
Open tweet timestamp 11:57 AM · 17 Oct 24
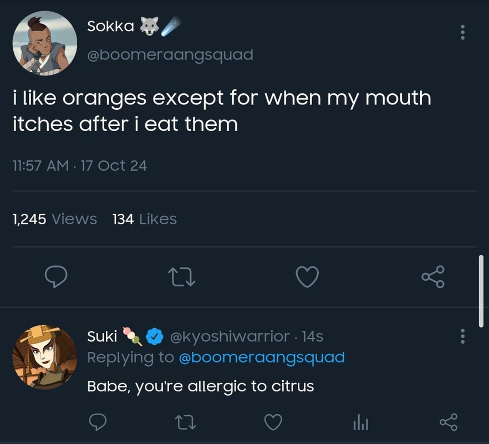pyautogui.click(x=79, y=165)
